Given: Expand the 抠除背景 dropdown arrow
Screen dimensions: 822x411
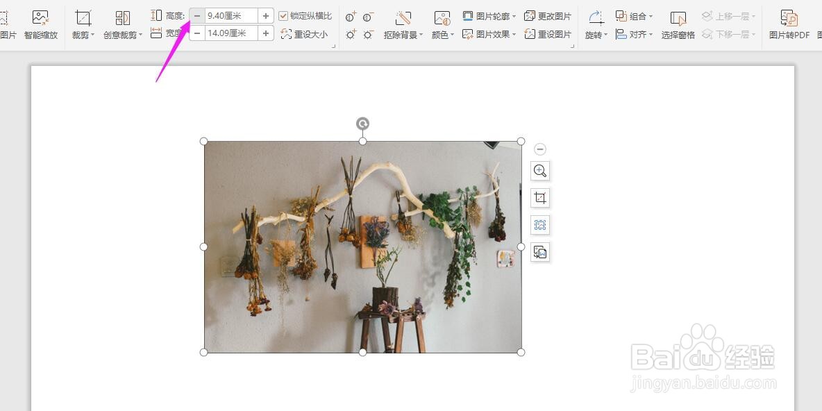Looking at the screenshot, I should coord(421,35).
